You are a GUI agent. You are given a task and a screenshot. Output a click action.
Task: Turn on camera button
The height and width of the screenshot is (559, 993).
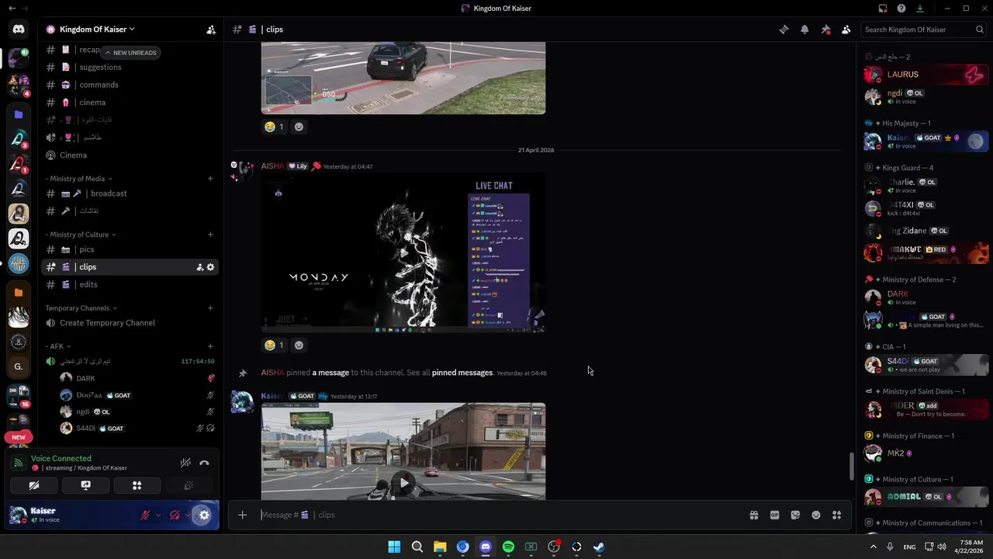click(34, 485)
